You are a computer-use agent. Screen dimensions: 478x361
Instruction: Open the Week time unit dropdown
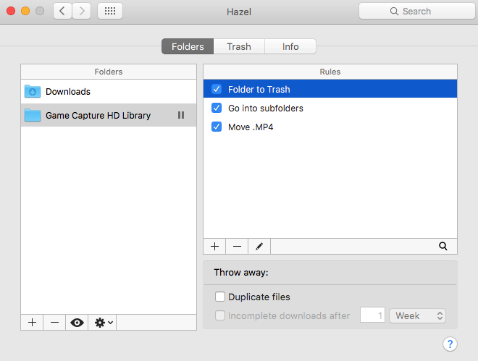[417, 315]
